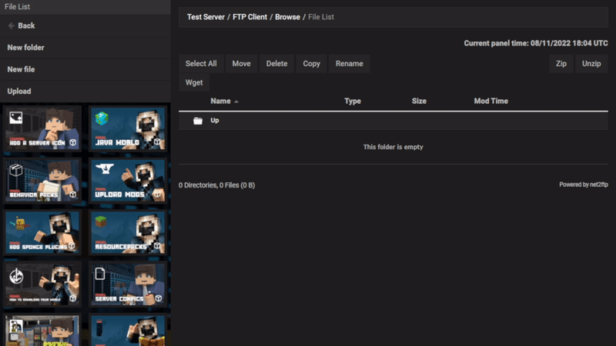Click the Delete button
The image size is (616, 346).
[x=276, y=64]
